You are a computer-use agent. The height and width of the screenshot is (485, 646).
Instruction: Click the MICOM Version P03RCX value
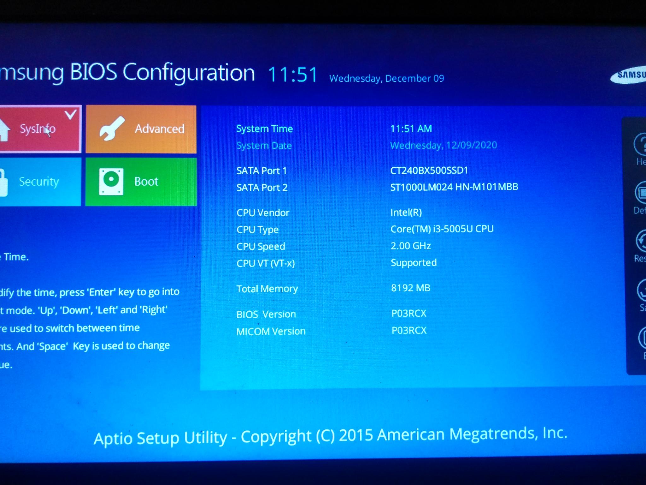[409, 330]
